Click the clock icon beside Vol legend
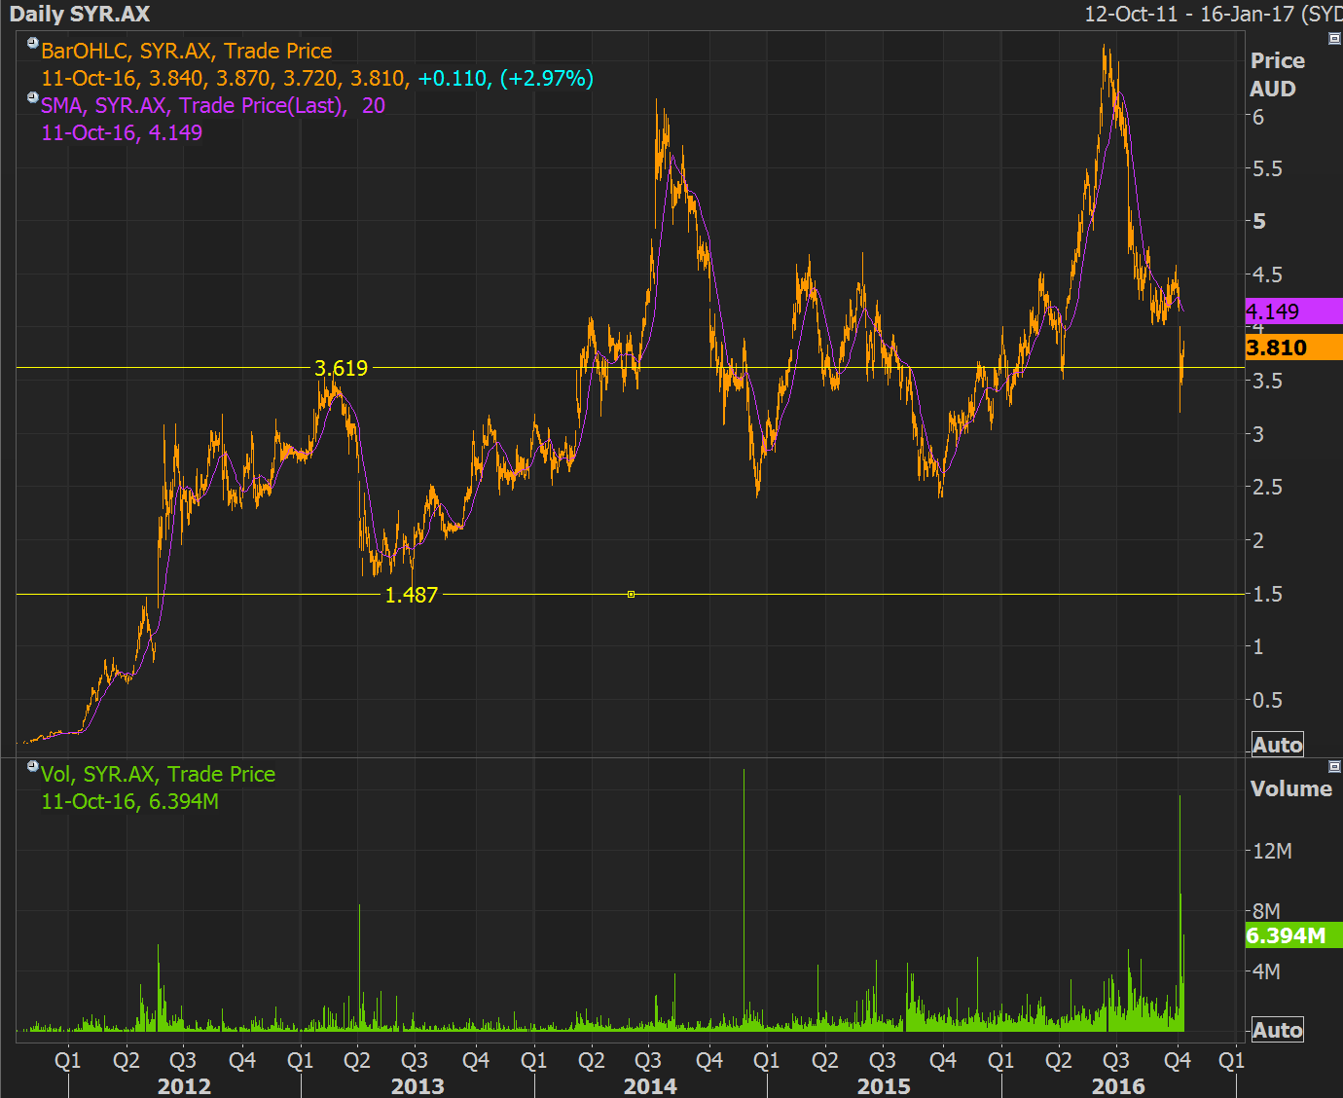Viewport: 1343px width, 1098px height. (32, 766)
